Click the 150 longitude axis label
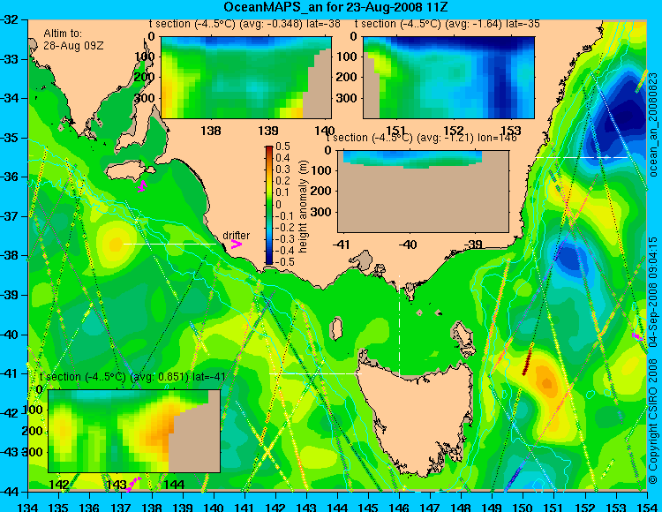Viewport: 662px width, 512px height. [x=523, y=507]
